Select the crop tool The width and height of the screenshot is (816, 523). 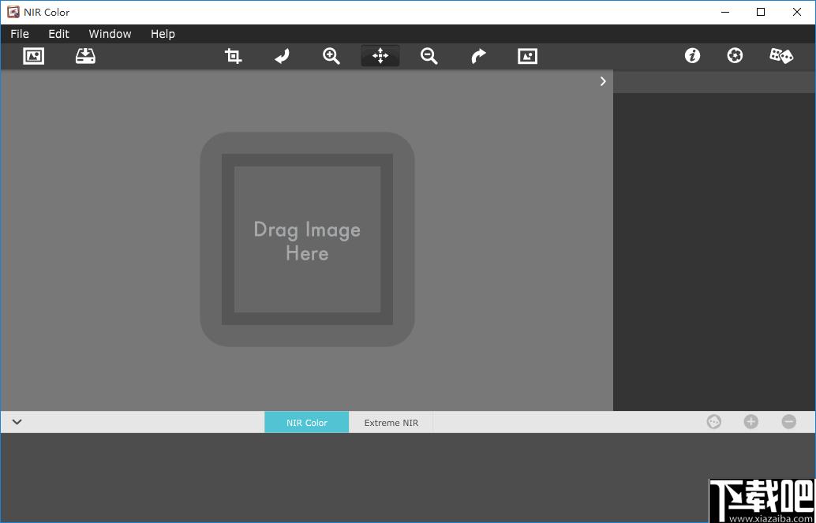(233, 56)
